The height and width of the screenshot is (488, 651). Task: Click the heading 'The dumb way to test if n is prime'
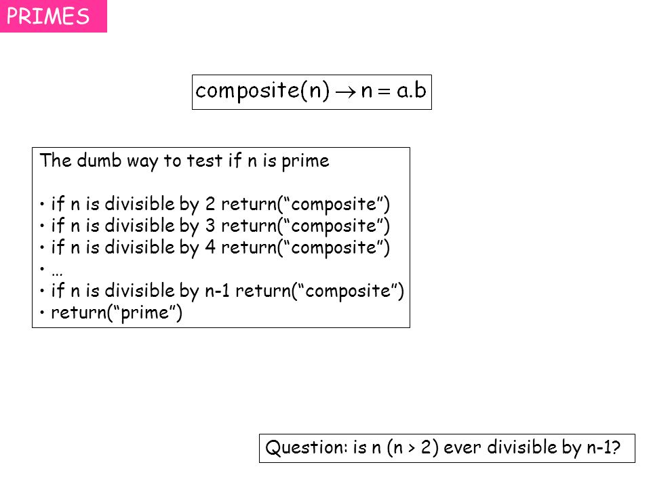pyautogui.click(x=184, y=161)
